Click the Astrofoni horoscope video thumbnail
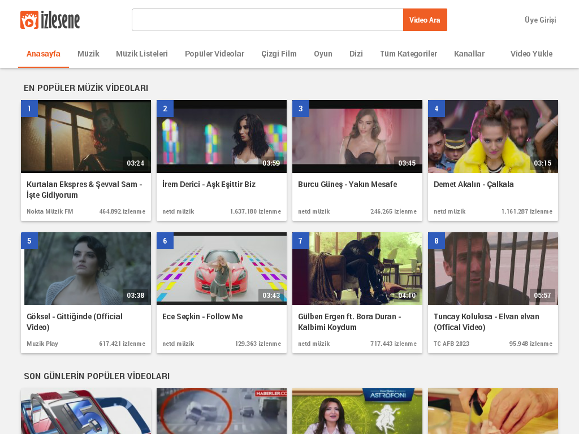The image size is (579, 434). (x=357, y=411)
